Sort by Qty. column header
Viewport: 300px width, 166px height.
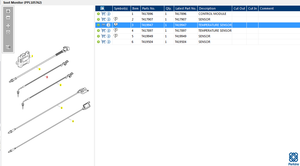(169, 8)
